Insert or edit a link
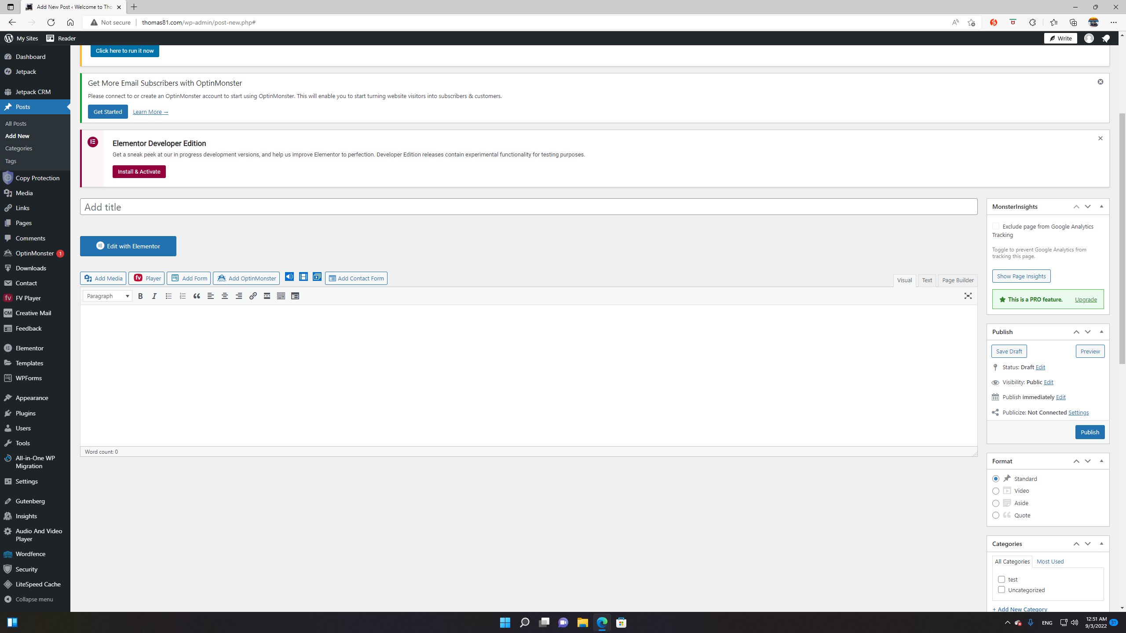The image size is (1126, 633). [x=253, y=296]
